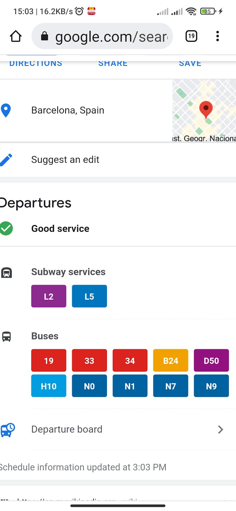Open the tab switcher showing 19 tabs
Image resolution: width=236 pixels, height=511 pixels.
191,36
